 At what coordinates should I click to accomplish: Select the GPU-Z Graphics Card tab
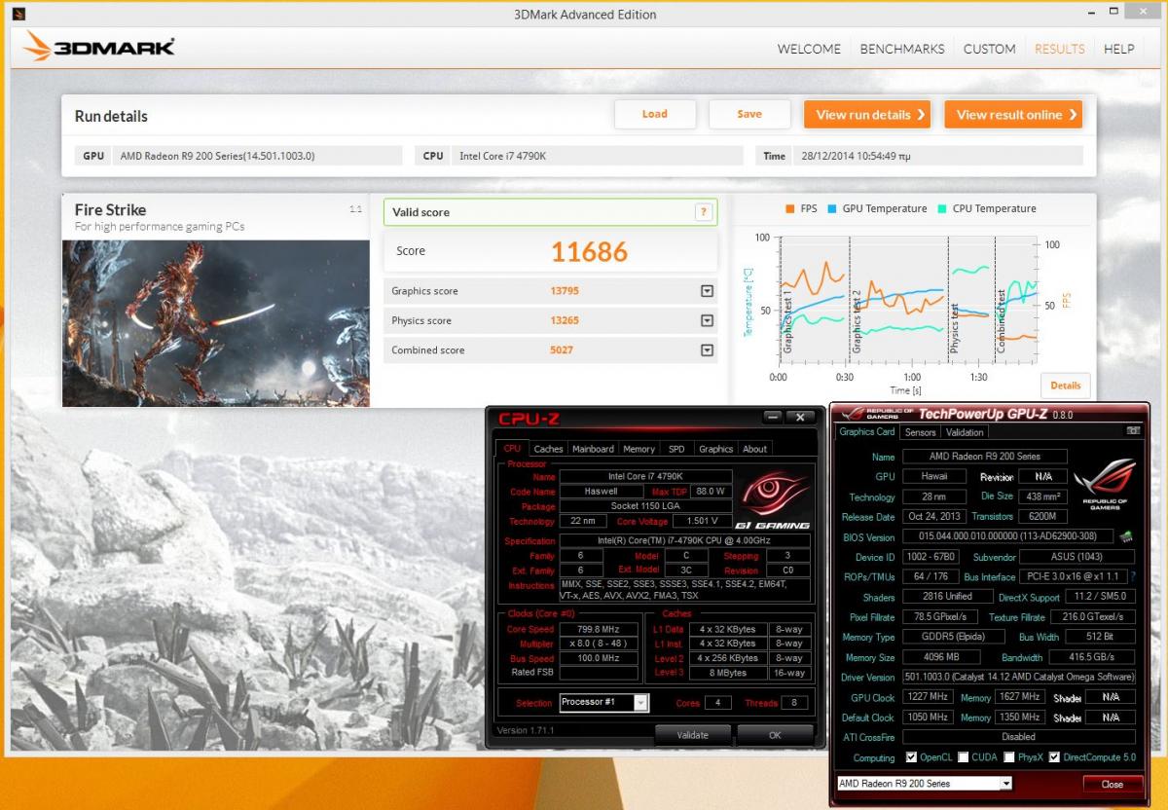point(866,431)
